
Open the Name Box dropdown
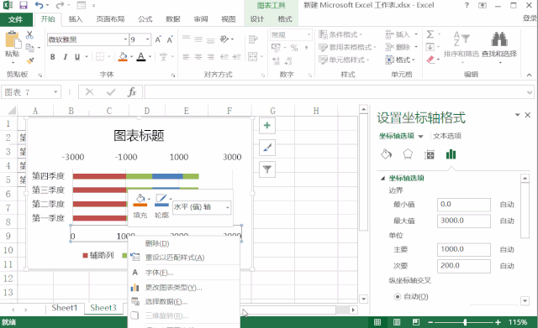coord(55,92)
